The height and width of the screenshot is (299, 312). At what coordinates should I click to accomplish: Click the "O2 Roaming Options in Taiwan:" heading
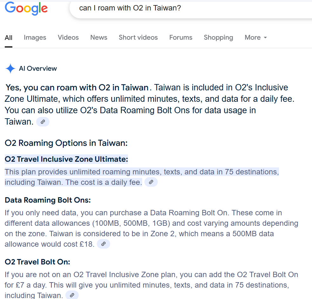point(66,143)
